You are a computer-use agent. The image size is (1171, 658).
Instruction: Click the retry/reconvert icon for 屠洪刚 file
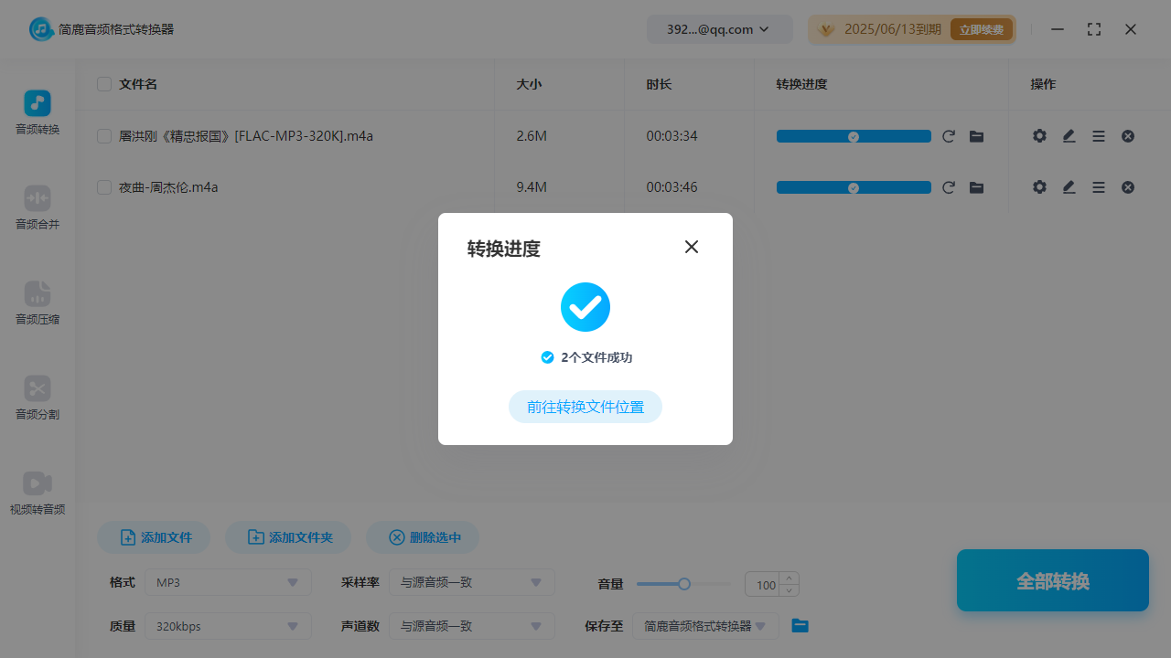click(949, 135)
